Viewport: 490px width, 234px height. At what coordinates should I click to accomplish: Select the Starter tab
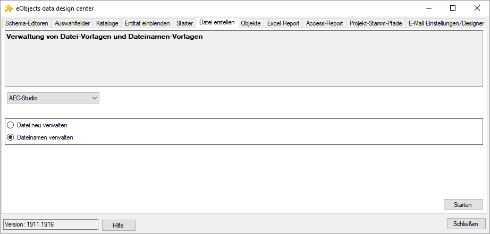pyautogui.click(x=184, y=23)
